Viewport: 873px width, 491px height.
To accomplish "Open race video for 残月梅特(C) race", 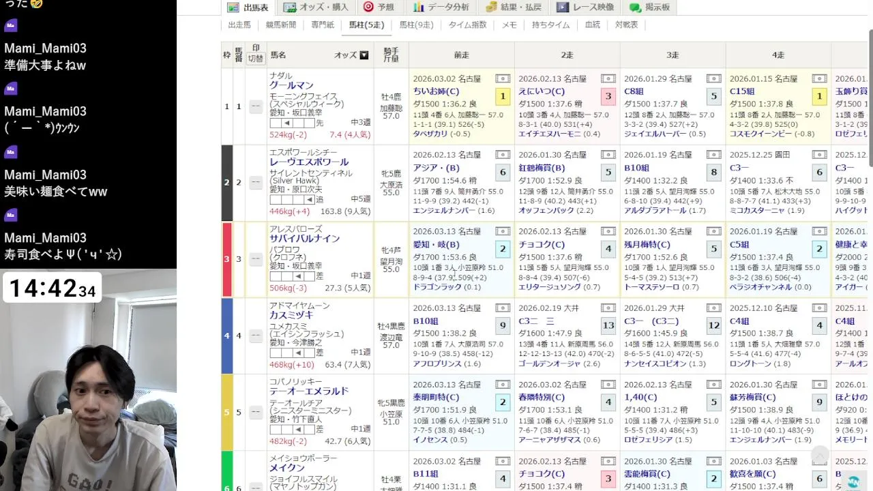I will 714,232.
